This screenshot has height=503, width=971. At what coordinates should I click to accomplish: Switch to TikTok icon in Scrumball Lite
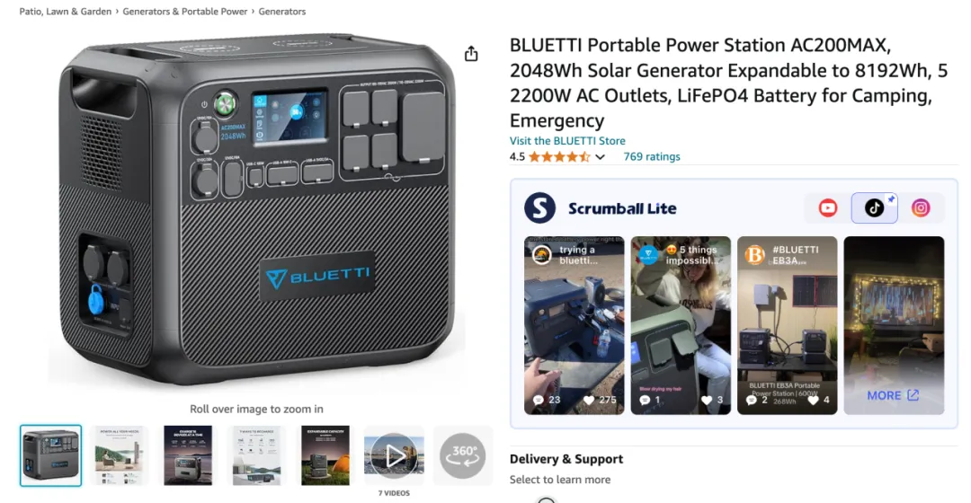(874, 207)
